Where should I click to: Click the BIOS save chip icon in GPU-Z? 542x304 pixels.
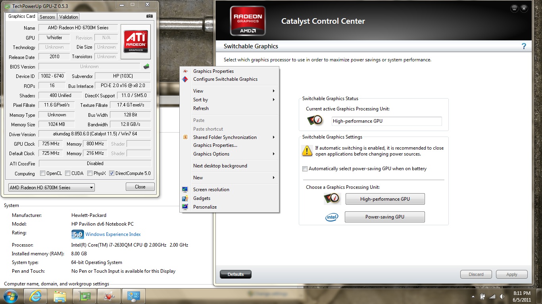[146, 66]
